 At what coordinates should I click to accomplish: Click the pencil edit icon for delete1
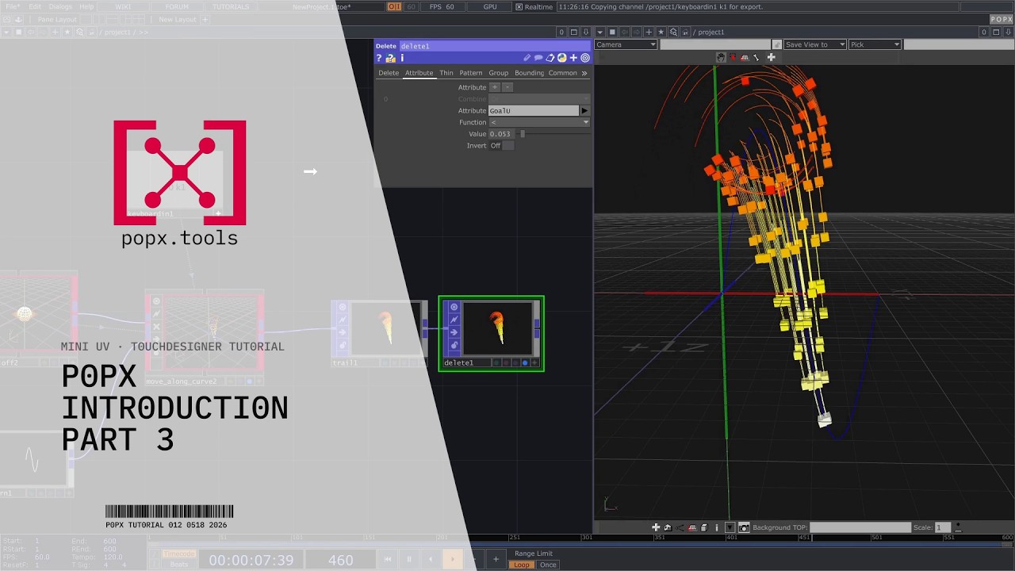point(527,58)
